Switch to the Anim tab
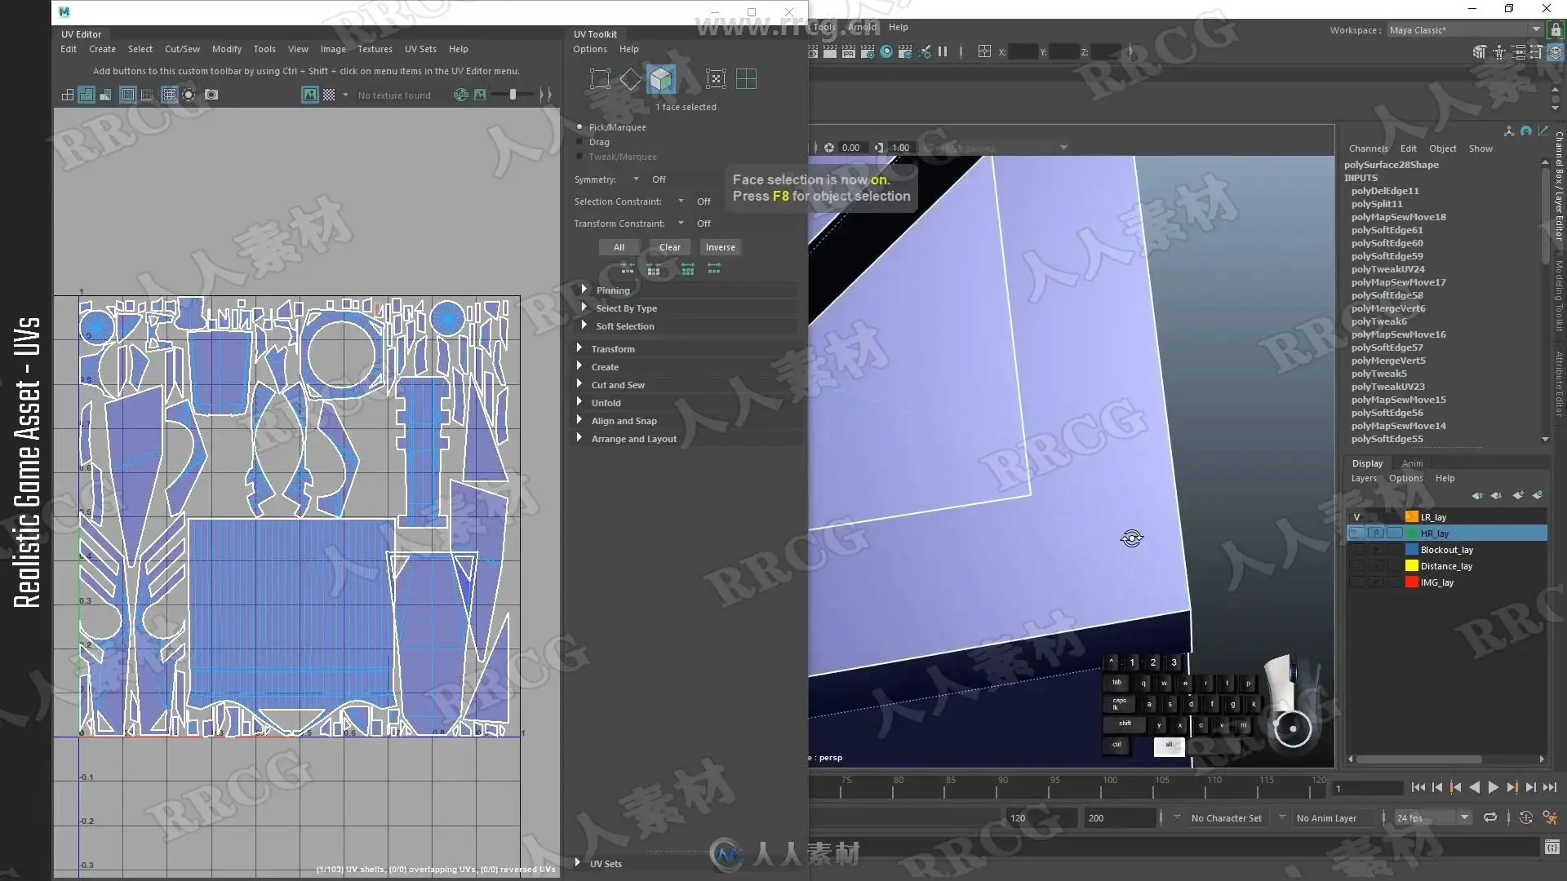This screenshot has height=881, width=1567. tap(1412, 463)
